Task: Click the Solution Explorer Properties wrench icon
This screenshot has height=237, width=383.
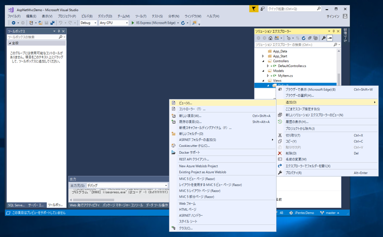Action: [324, 38]
